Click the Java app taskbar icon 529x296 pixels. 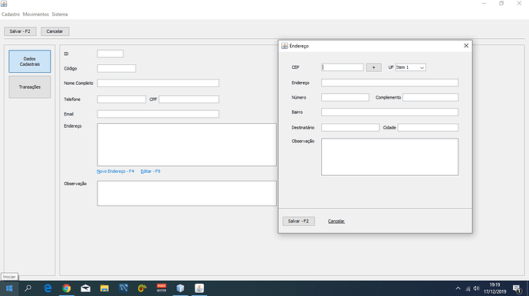click(199, 288)
